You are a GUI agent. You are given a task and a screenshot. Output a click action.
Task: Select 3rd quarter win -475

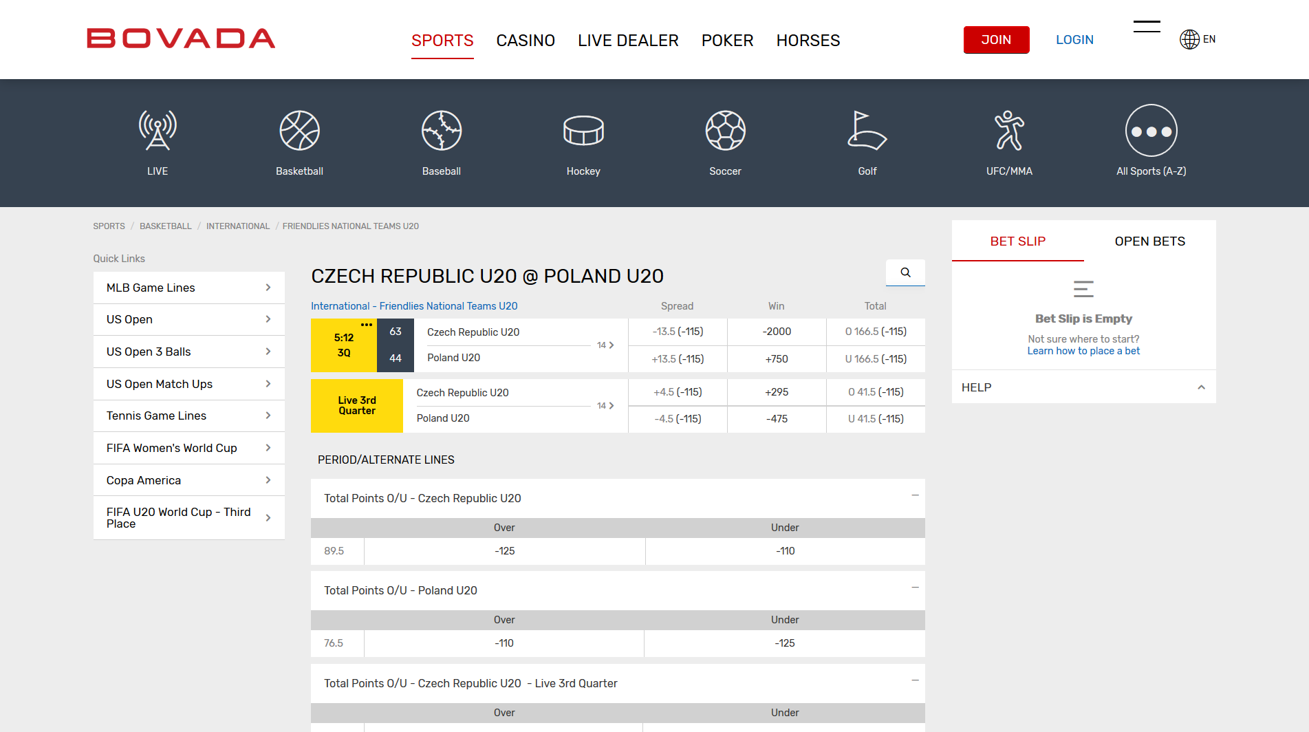pos(777,419)
